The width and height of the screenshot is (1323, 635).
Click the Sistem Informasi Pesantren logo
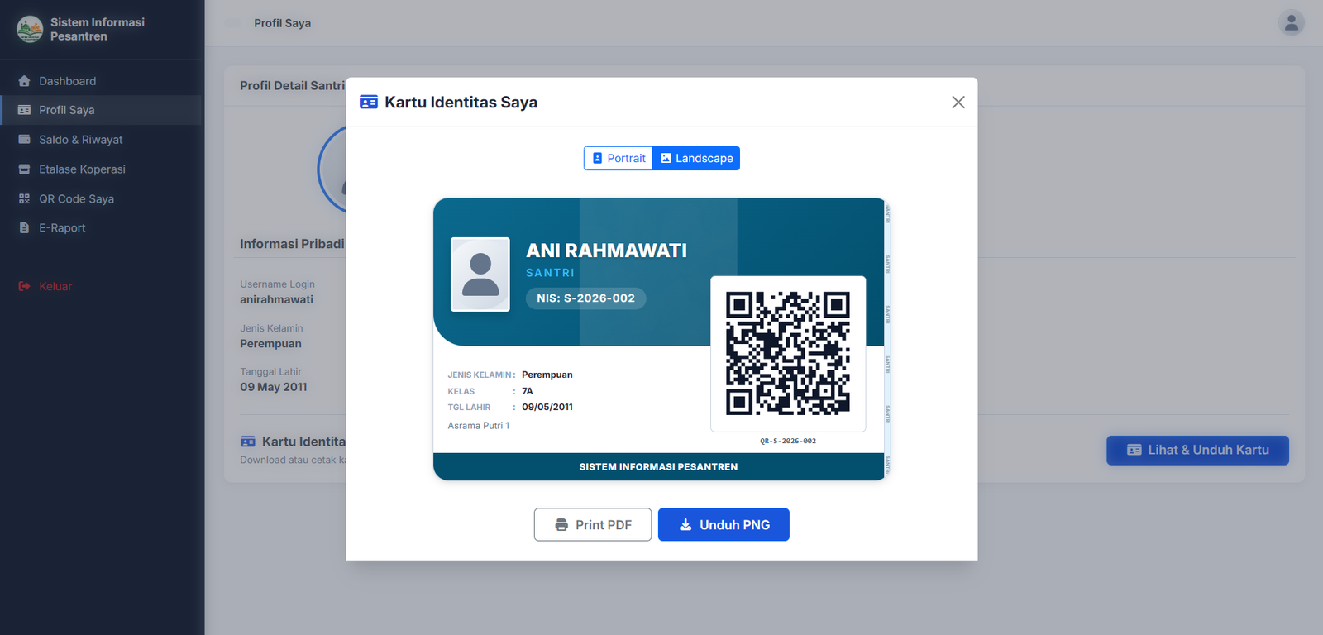tap(30, 29)
